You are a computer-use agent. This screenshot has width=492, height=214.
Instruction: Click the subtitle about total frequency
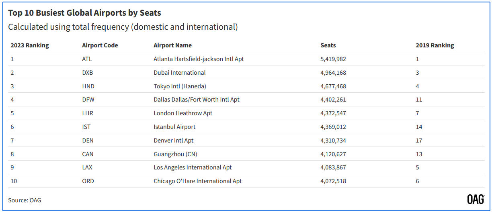pyautogui.click(x=123, y=27)
